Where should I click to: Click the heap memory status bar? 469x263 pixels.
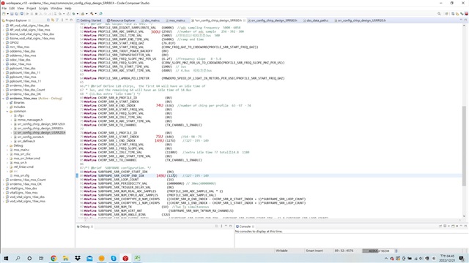coord(378,251)
